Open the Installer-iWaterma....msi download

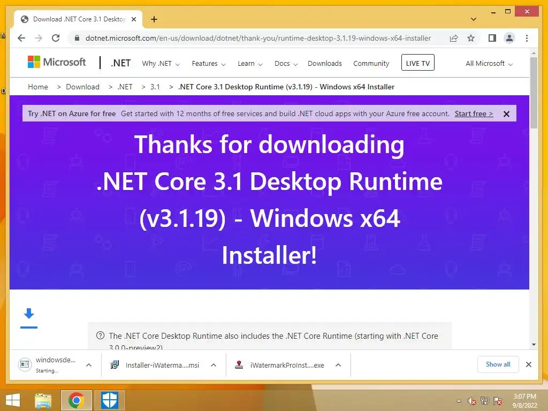click(x=155, y=365)
